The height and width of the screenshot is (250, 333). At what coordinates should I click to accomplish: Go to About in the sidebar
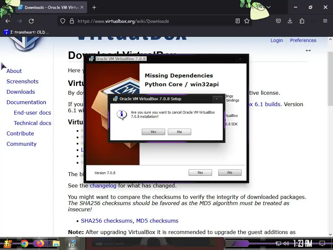coord(14,71)
